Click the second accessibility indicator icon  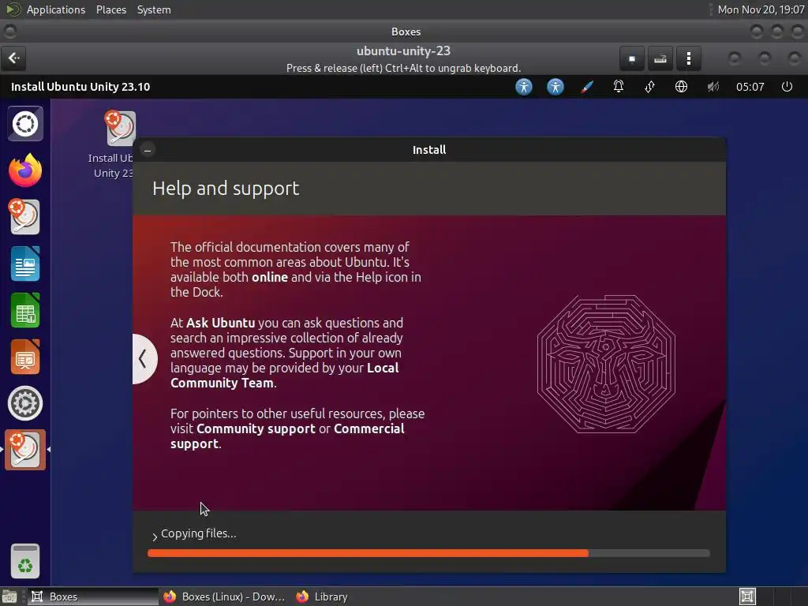555,87
